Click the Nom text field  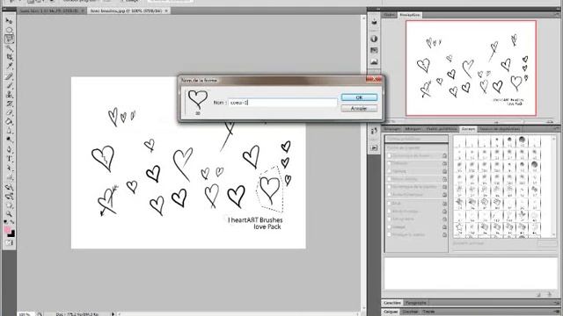282,103
